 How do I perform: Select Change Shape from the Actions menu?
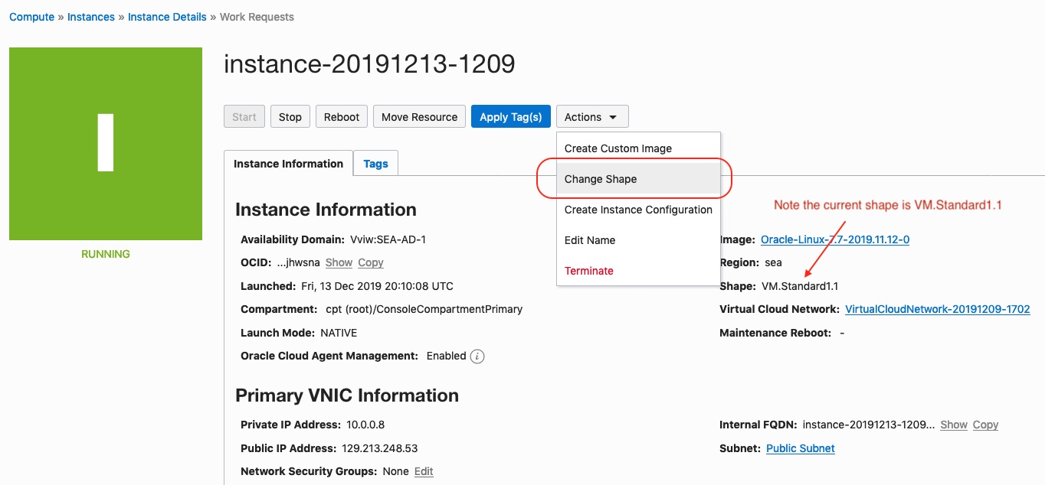point(602,178)
